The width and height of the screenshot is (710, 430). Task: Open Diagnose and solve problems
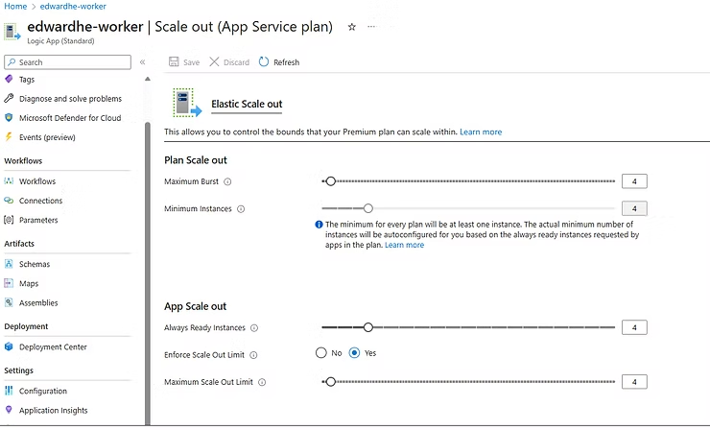click(68, 98)
